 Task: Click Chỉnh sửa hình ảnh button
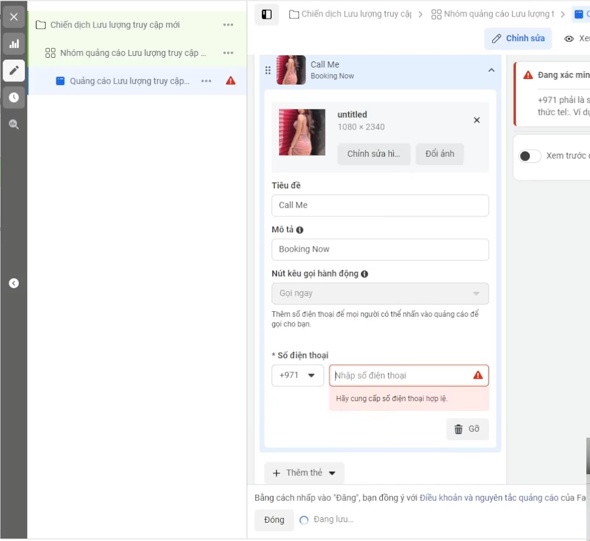click(x=374, y=154)
